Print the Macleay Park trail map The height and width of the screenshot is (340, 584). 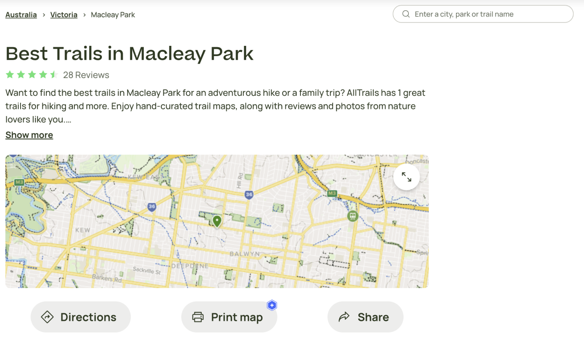point(229,317)
